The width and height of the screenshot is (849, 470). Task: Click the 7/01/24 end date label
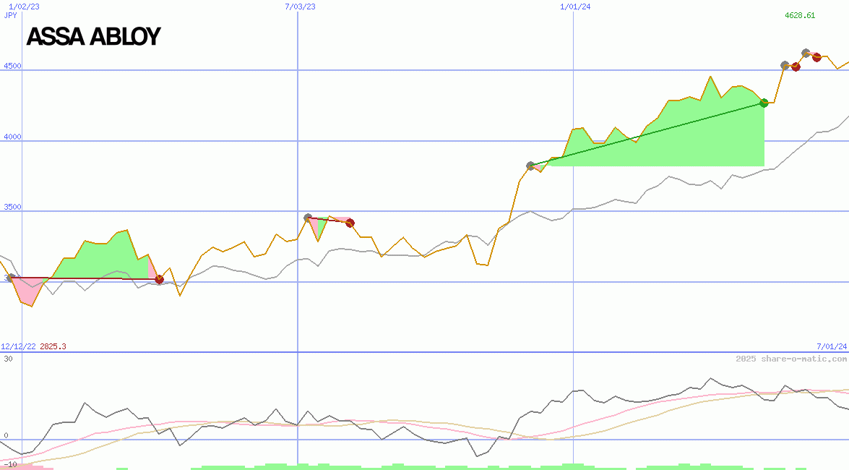[831, 347]
